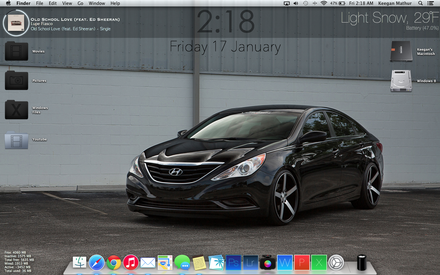
Task: Open the File menu
Action: click(40, 3)
